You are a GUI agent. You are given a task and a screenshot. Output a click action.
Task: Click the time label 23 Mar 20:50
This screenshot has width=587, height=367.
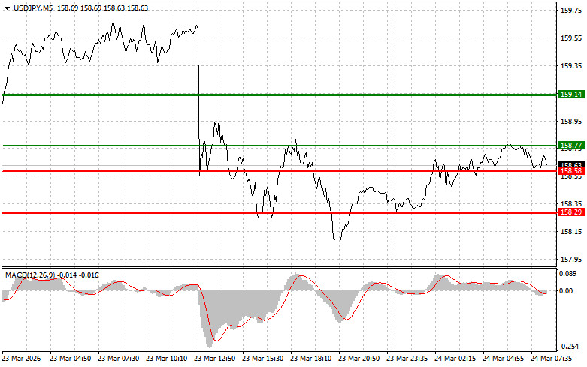[359, 359]
